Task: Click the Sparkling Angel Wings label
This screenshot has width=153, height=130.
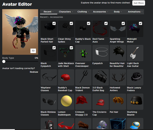Action: pos(117,40)
